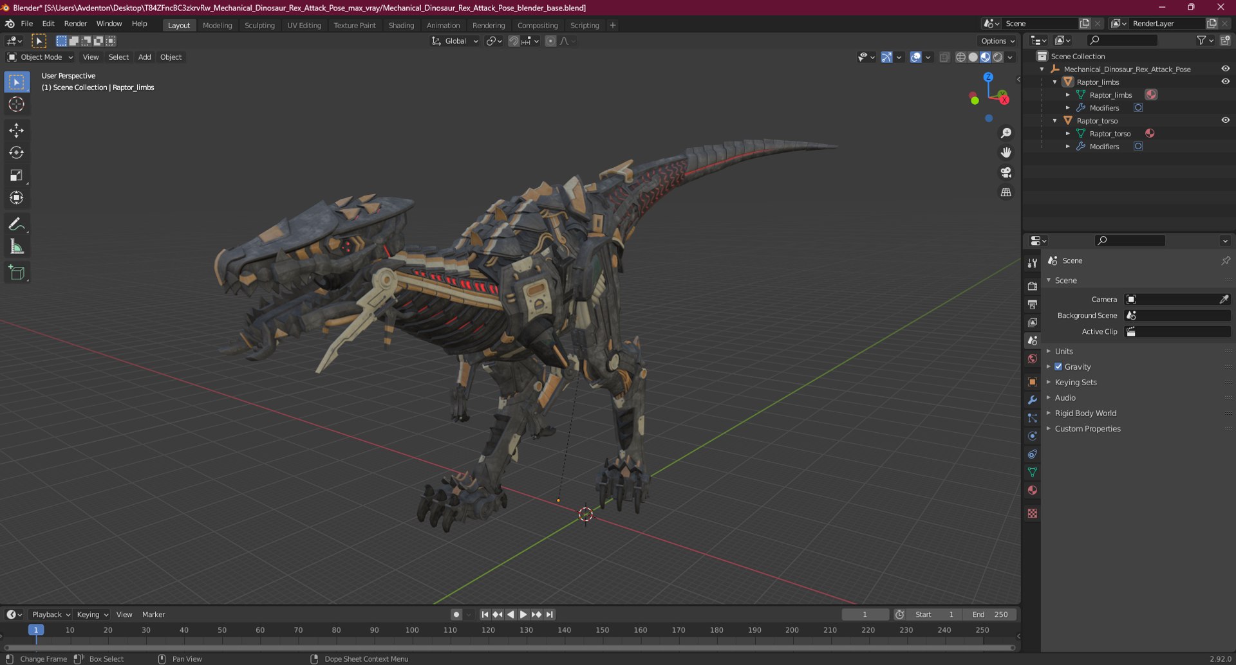
Task: Click the Marker menu in timeline
Action: click(153, 615)
